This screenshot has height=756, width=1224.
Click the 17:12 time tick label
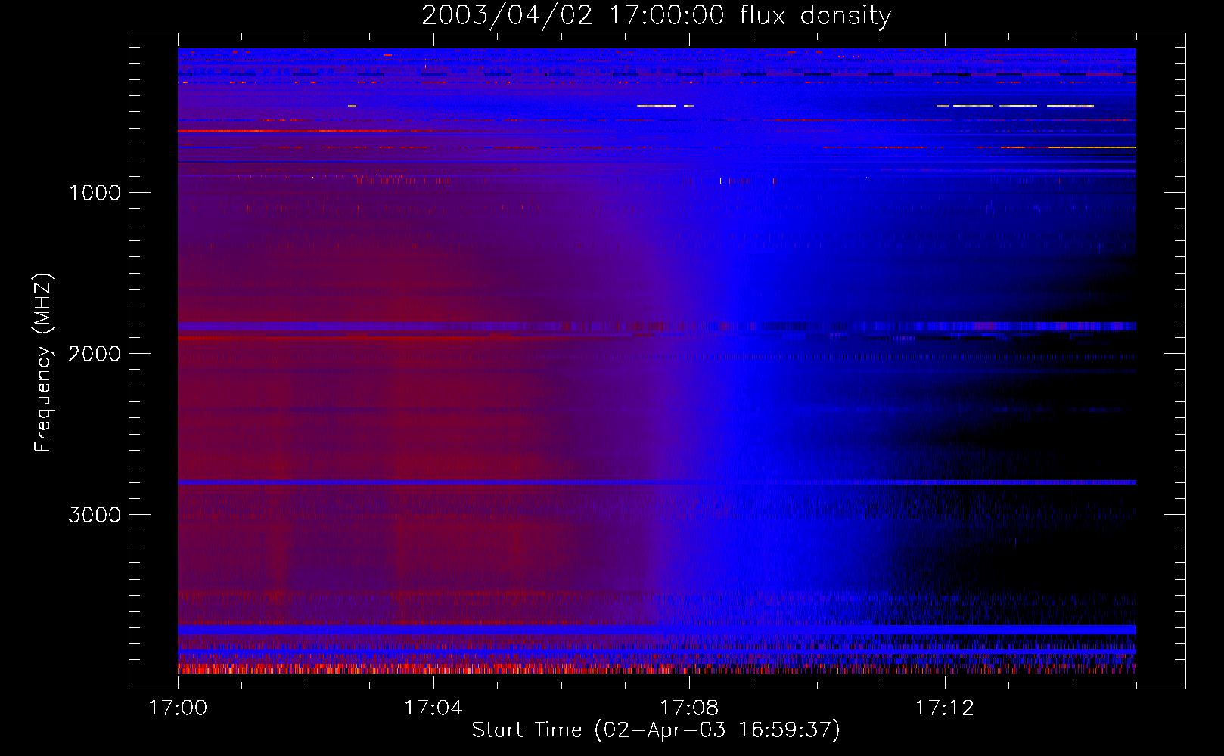click(945, 708)
